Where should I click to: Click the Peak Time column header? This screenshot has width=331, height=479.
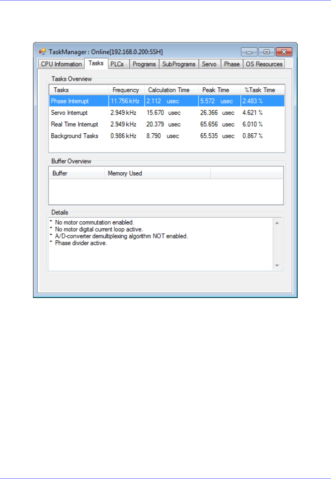click(220, 90)
